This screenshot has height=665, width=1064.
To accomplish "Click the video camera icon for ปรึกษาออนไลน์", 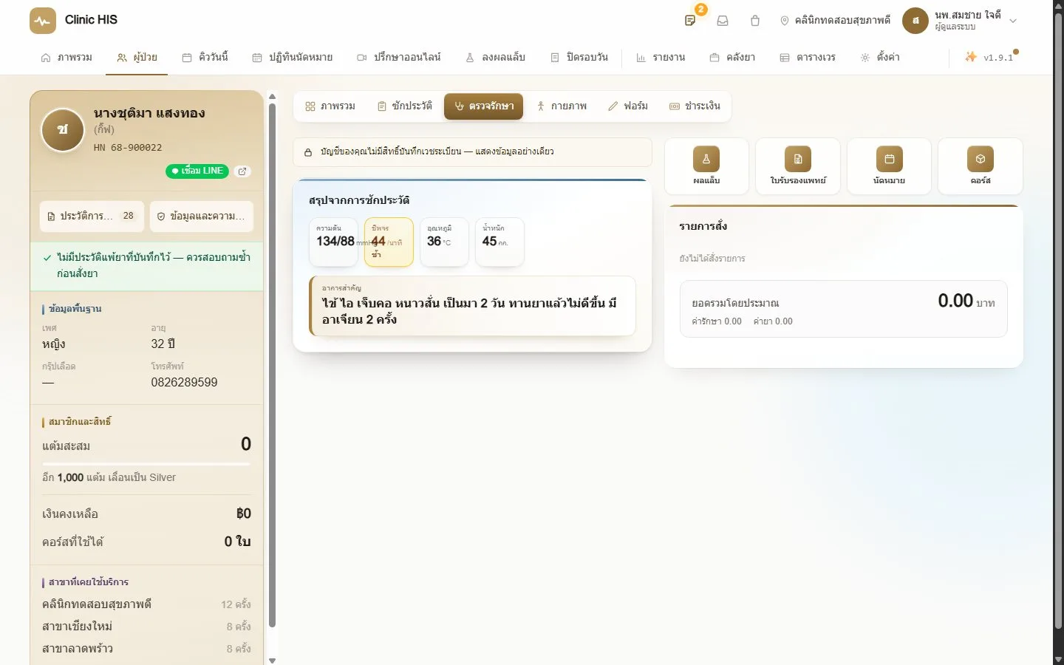I will pos(362,58).
